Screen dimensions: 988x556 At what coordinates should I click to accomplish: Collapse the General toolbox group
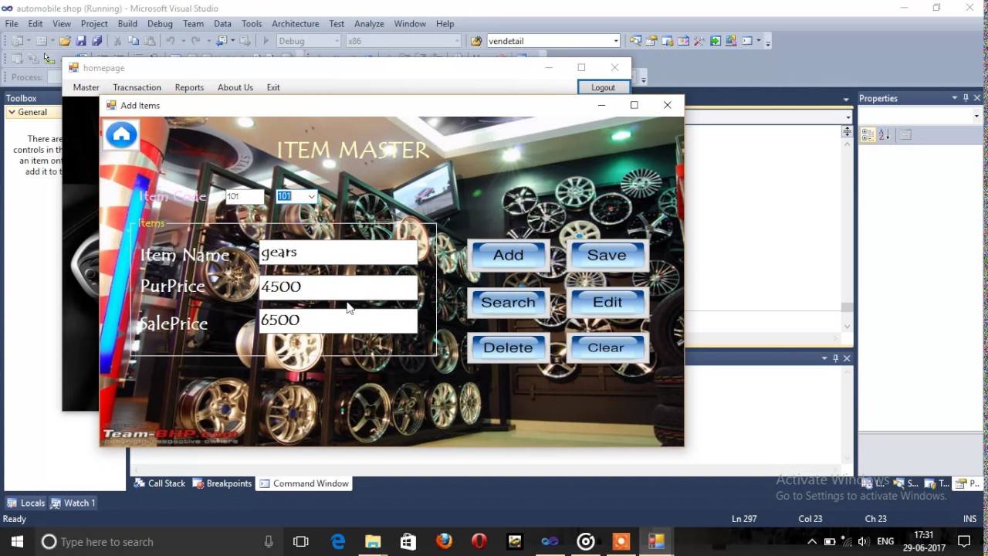coord(12,112)
